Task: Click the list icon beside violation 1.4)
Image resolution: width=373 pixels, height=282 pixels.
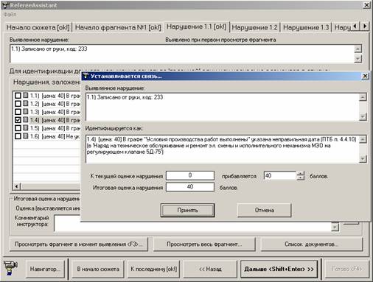Action: coord(26,120)
